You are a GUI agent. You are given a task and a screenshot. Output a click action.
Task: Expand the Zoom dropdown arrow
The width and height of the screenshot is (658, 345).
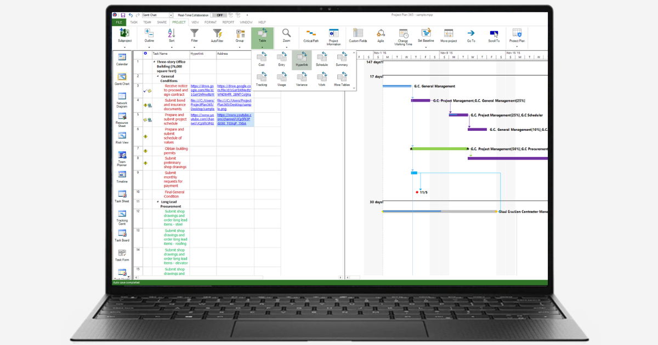coord(286,47)
